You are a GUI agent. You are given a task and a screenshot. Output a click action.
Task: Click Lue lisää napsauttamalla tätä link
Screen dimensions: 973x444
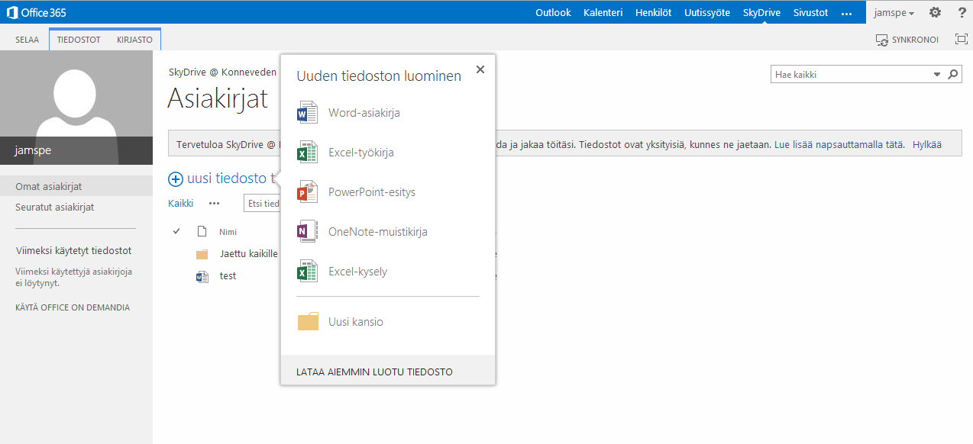(x=839, y=144)
